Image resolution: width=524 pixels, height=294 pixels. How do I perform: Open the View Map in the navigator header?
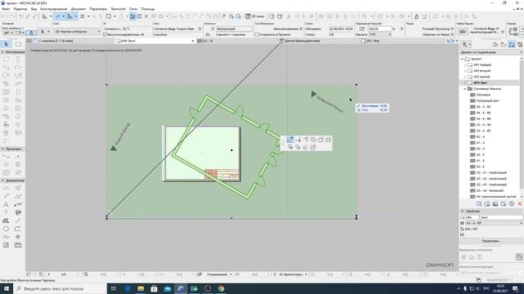click(x=504, y=44)
